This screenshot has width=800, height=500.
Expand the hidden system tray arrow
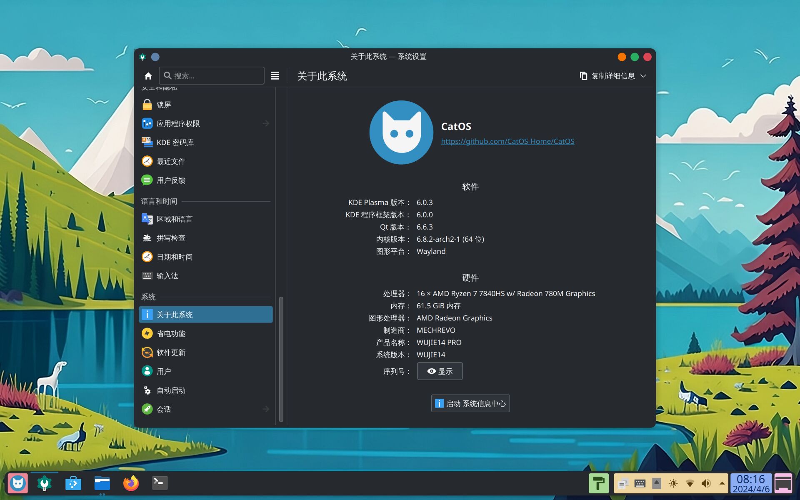tap(722, 483)
